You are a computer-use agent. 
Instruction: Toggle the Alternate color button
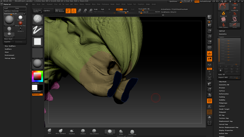[x=37, y=94]
